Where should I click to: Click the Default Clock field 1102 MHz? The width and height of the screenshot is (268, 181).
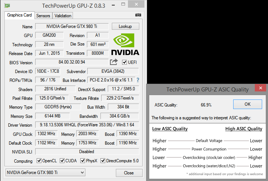tap(46, 143)
